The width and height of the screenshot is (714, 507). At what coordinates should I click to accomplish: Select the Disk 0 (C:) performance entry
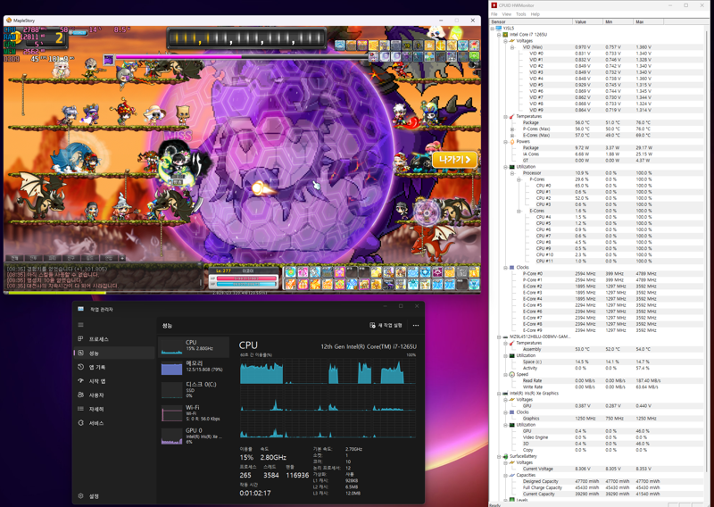pos(194,389)
